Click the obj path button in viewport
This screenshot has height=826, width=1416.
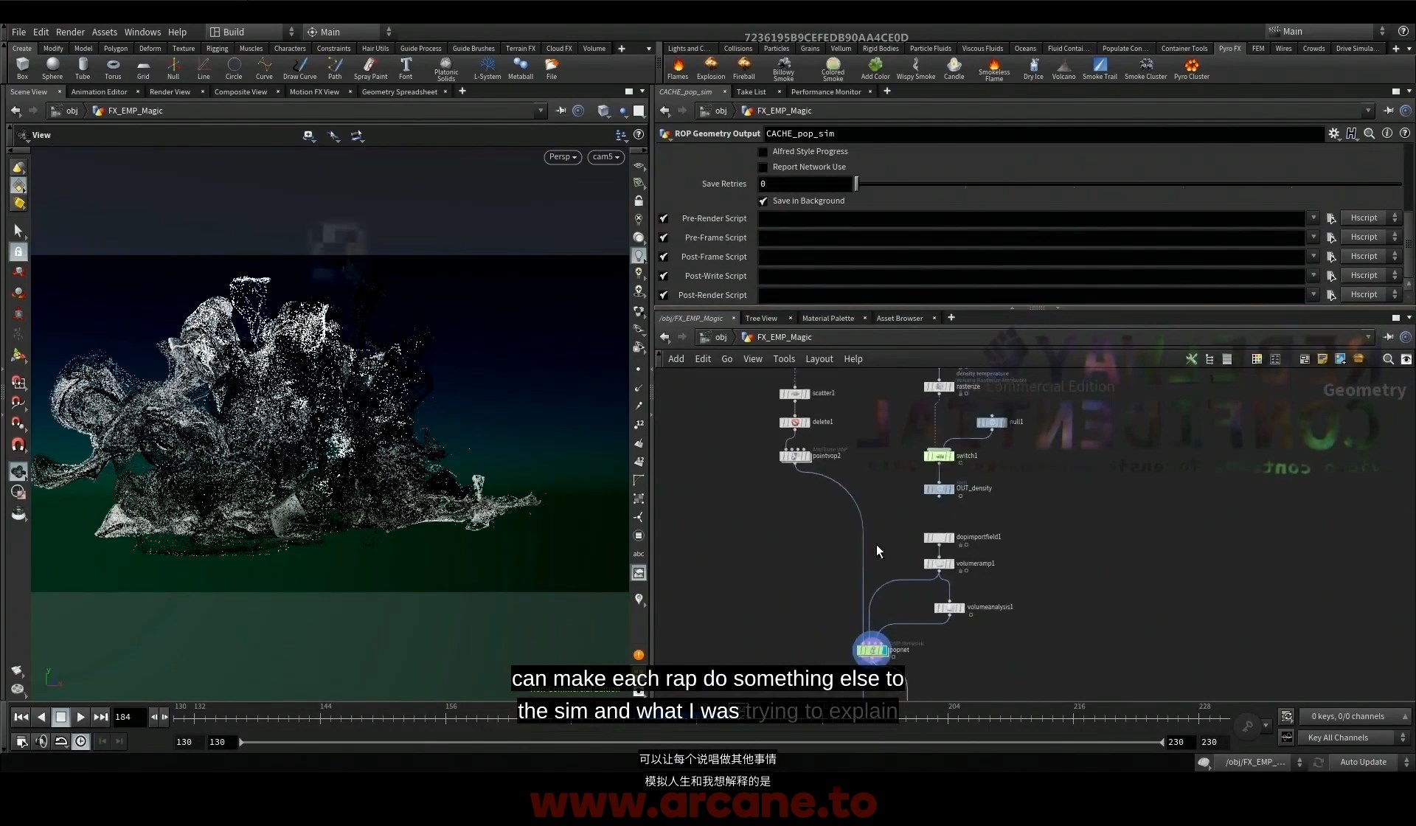click(x=65, y=111)
